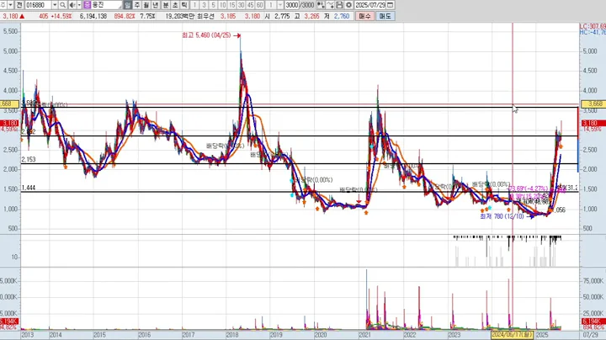
Task: Open the calendar date picker icon
Action: tap(391, 5)
